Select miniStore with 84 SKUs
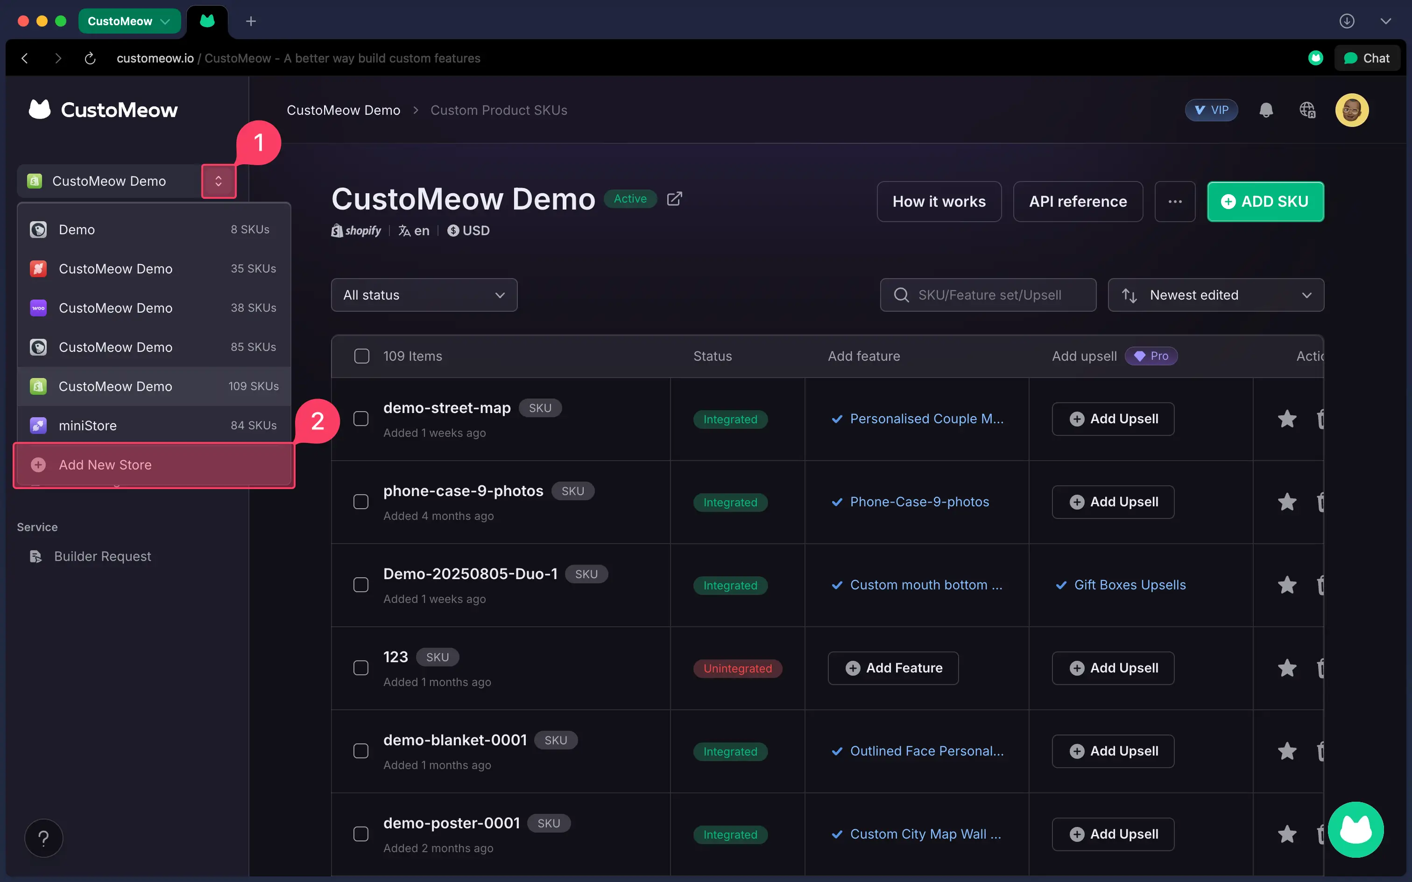 click(154, 426)
